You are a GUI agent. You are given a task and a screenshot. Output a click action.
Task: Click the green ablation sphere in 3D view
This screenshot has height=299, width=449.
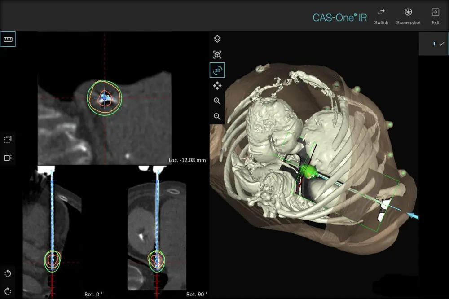coord(309,172)
